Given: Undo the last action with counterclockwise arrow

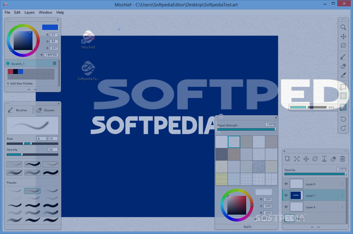Looking at the screenshot, I should pyautogui.click(x=343, y=119).
